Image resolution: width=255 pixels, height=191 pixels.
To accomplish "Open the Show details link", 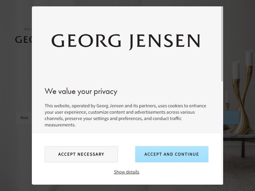I will tap(127, 172).
